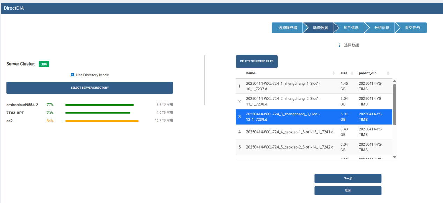Click the SELECT SERVER DIRECTORY button

tap(90, 88)
